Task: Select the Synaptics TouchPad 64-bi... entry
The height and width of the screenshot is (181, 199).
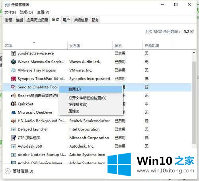Action: (x=41, y=79)
